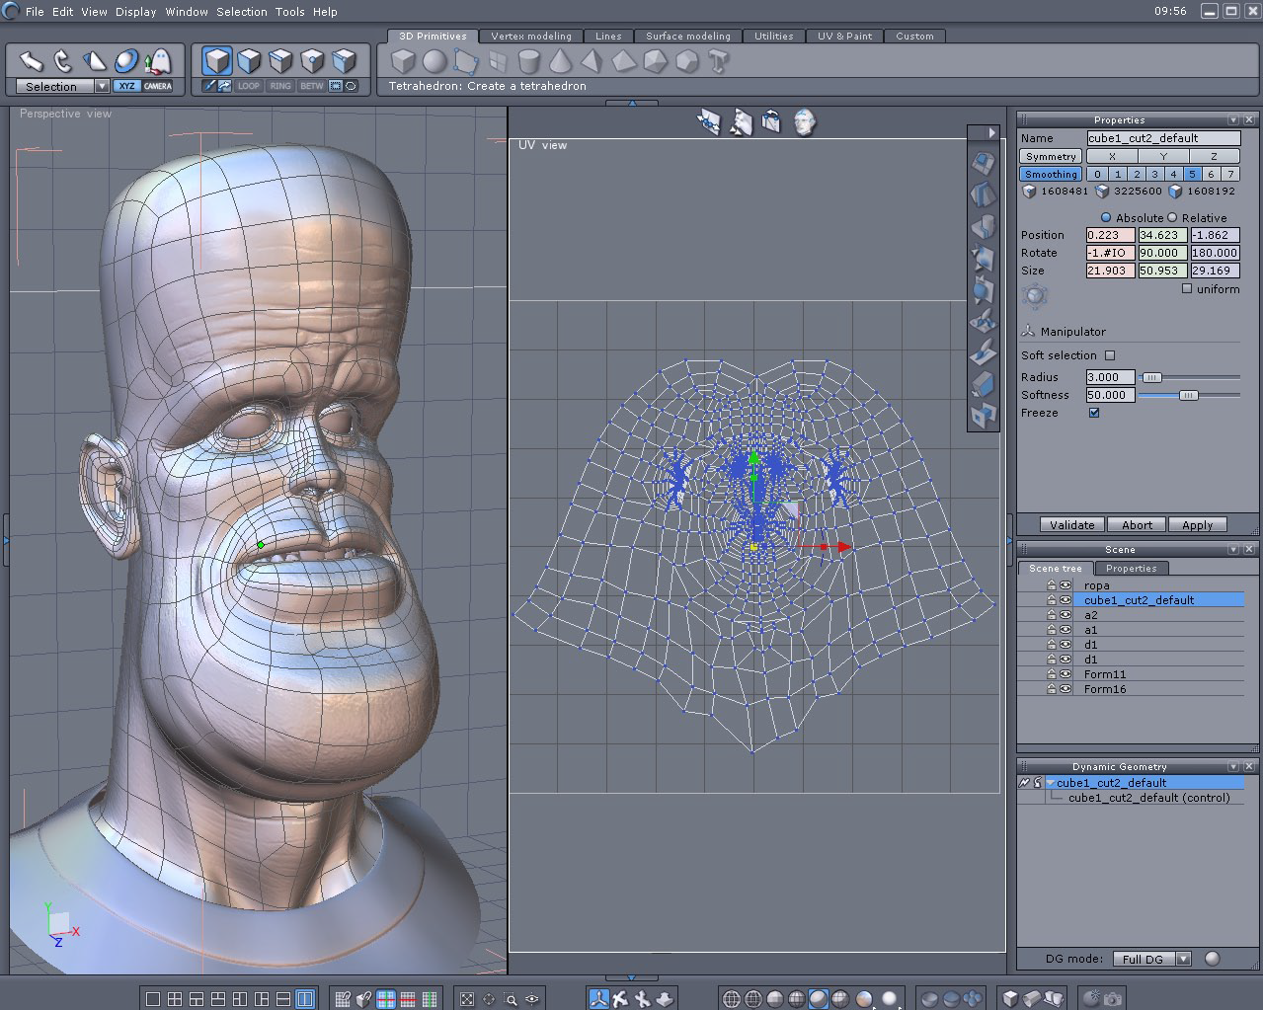
Task: Select the Relative radio button
Action: pyautogui.click(x=1172, y=217)
